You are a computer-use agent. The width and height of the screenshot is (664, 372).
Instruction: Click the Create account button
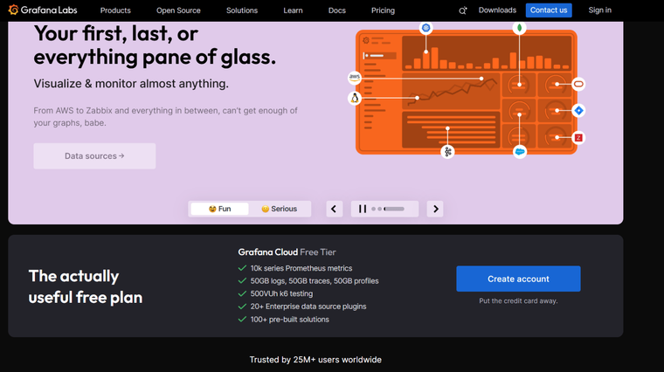point(518,279)
